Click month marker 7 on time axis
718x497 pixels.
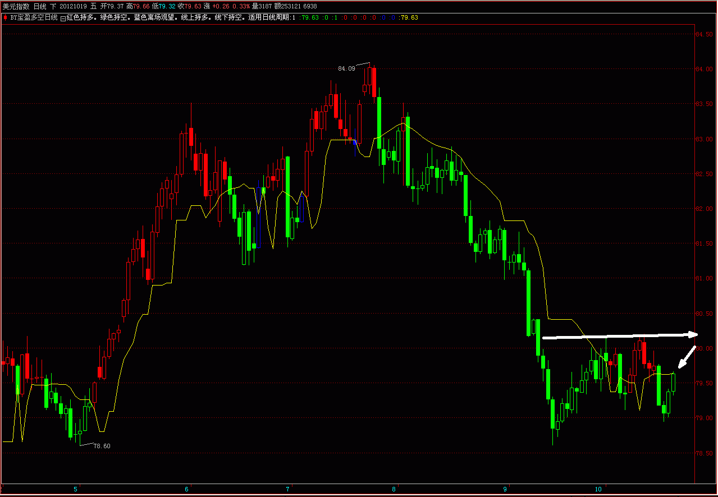(x=287, y=490)
